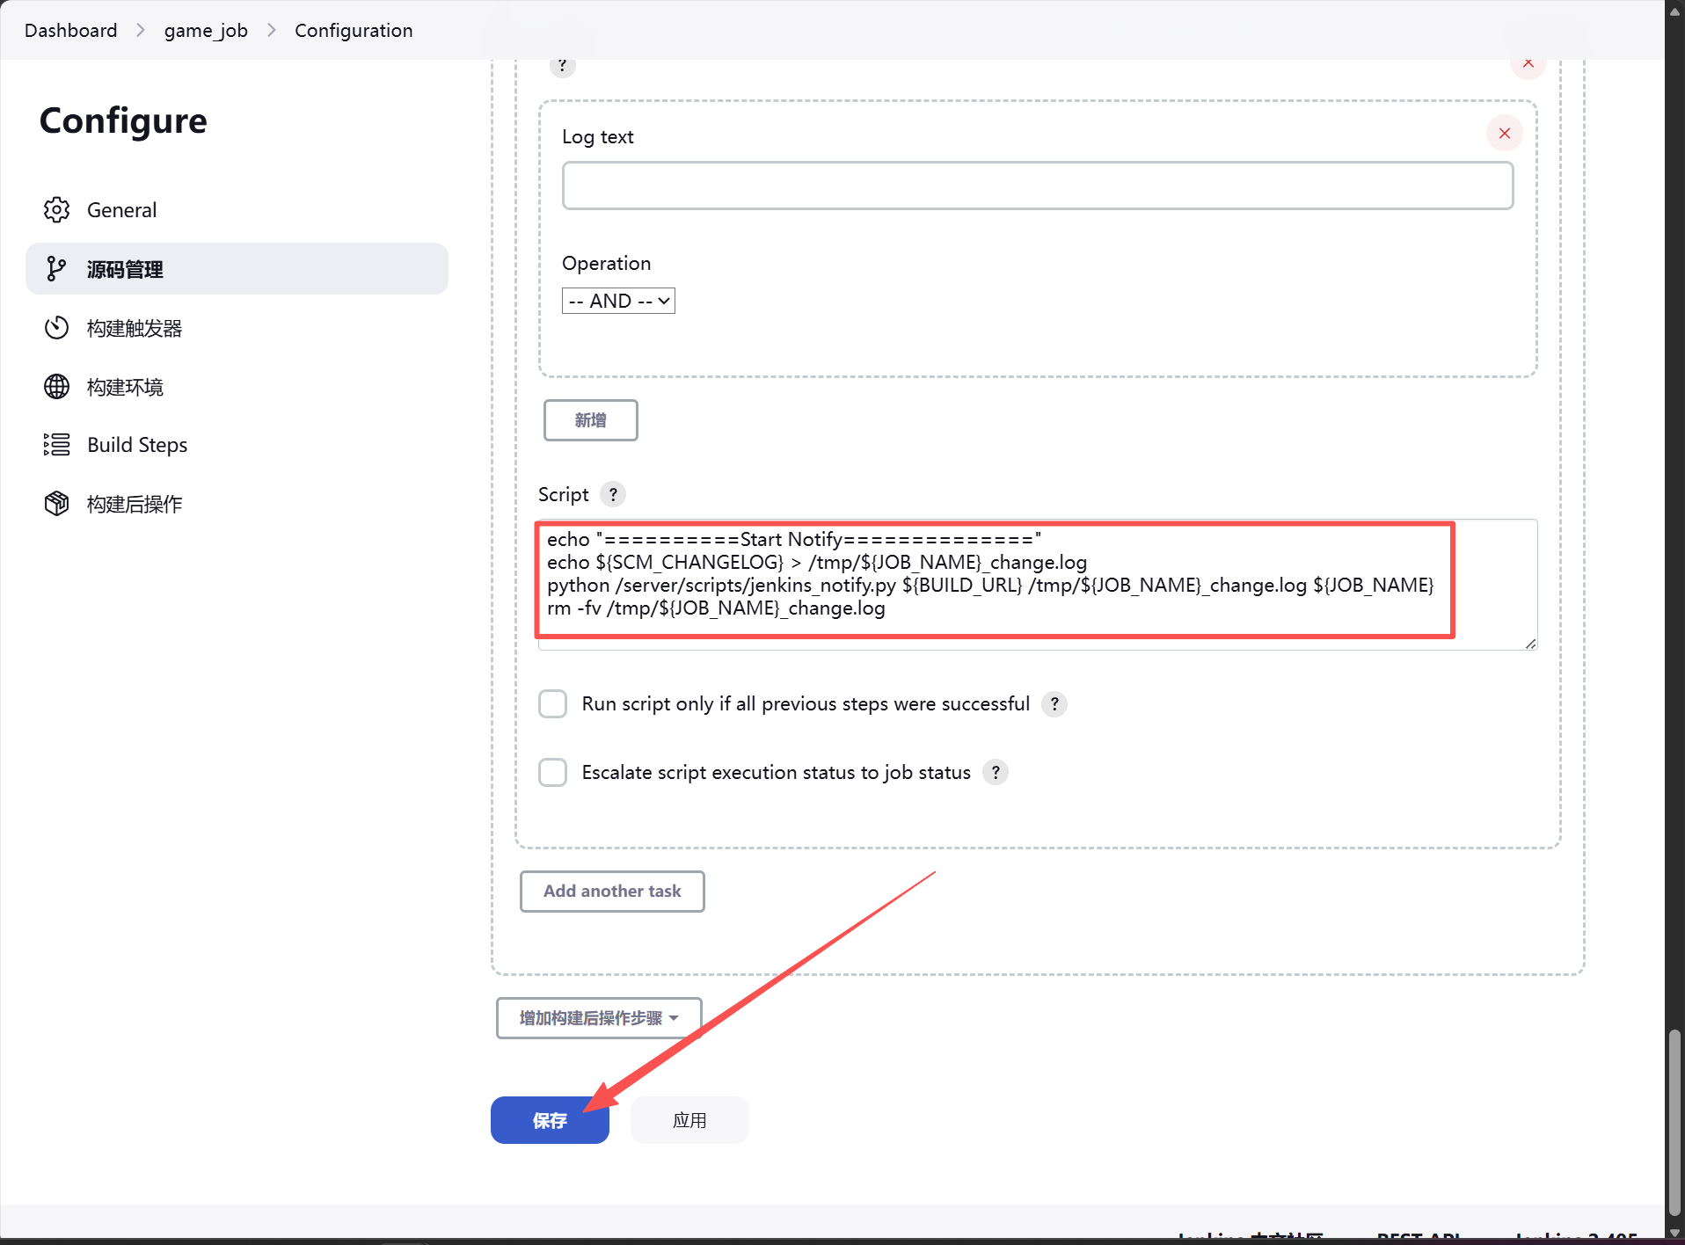Screen dimensions: 1685x1245
Task: Open the Dashboard breadcrumb link
Action: click(x=70, y=31)
